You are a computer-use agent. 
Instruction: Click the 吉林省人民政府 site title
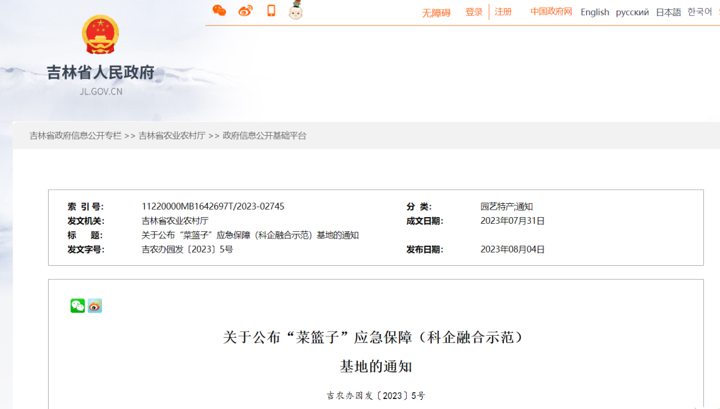100,72
